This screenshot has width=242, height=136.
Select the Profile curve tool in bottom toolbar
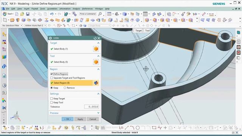coord(121,128)
